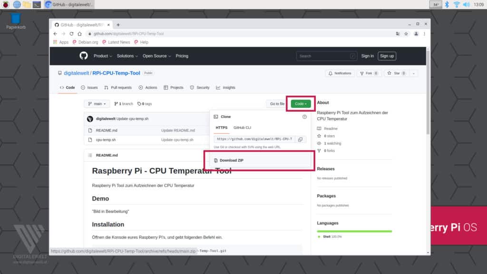Star the RPi-CPU-Temp-Tool repository

click(x=397, y=73)
